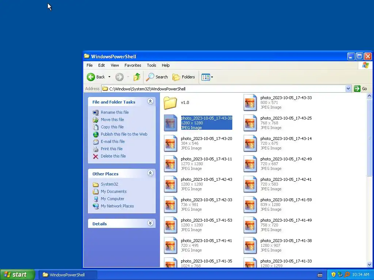Click the scrollbar down arrow

pyautogui.click(x=369, y=264)
